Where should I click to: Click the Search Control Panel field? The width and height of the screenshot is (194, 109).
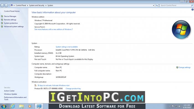pyautogui.click(x=175, y=6)
